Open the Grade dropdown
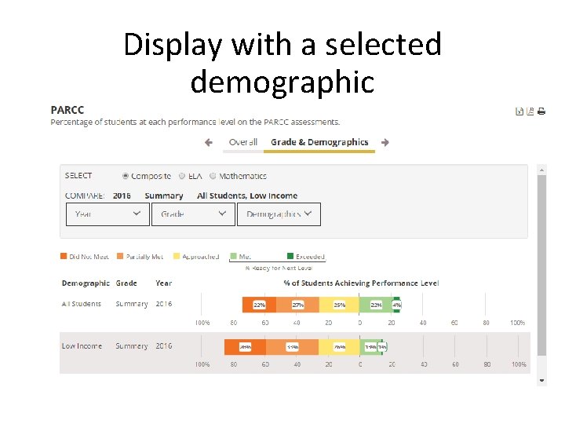 [x=193, y=214]
